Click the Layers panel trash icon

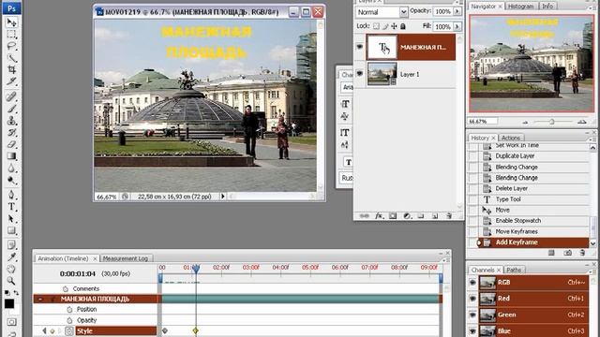point(449,216)
